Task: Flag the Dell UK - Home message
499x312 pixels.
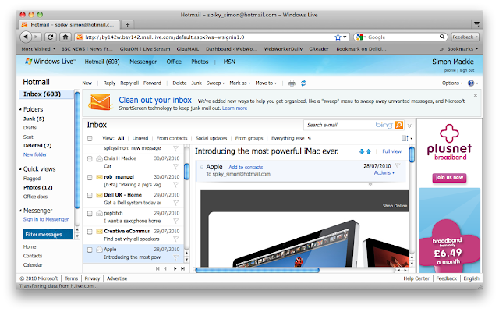Action: point(175,203)
